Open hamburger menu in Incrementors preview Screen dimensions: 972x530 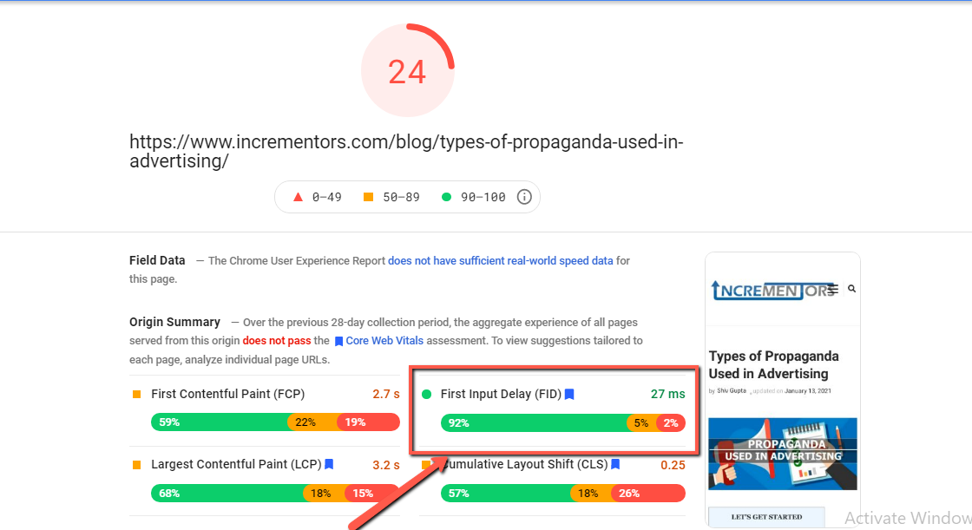[x=833, y=290]
